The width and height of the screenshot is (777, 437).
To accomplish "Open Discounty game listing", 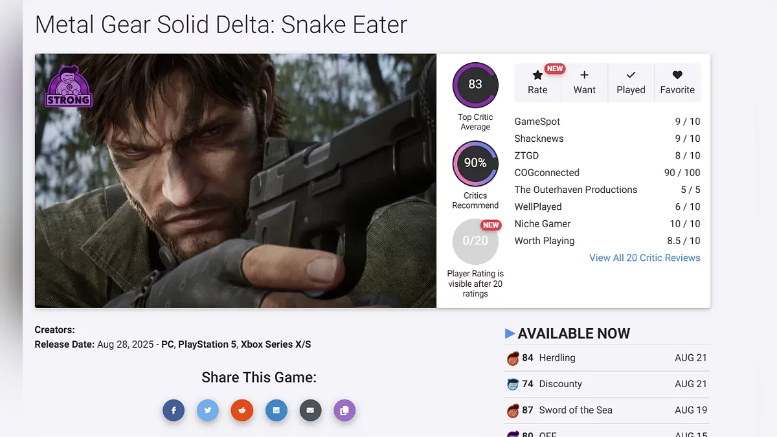I will click(607, 384).
